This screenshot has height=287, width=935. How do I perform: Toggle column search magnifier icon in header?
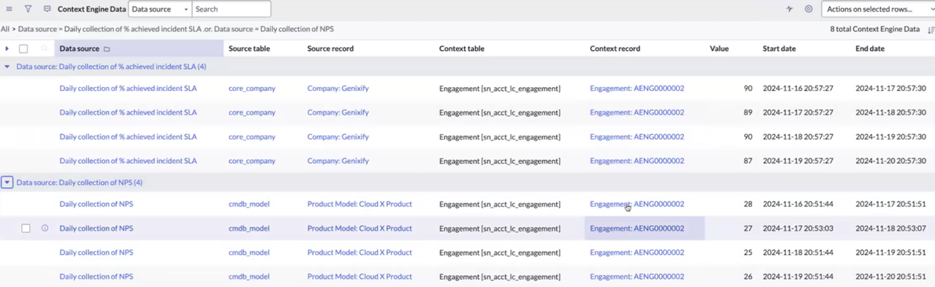coord(44,49)
